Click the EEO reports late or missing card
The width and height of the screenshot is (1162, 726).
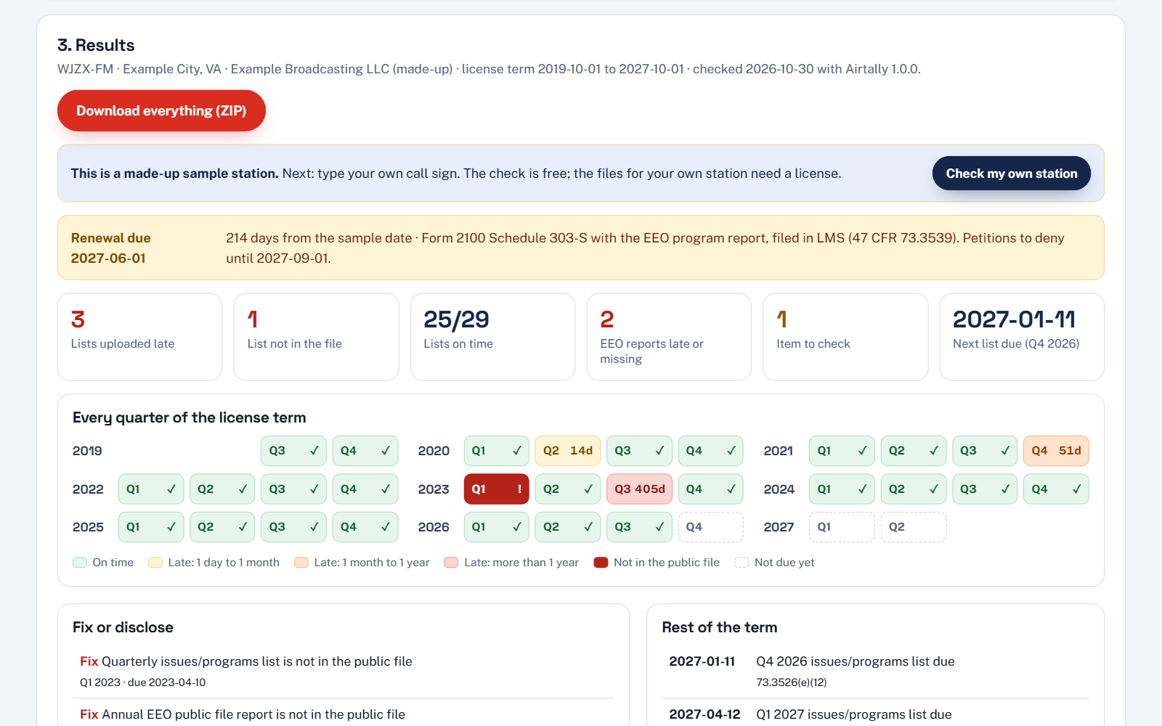[x=669, y=337]
